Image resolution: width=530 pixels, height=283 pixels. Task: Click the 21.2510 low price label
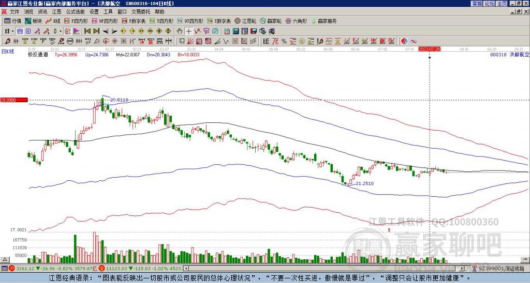pos(365,183)
